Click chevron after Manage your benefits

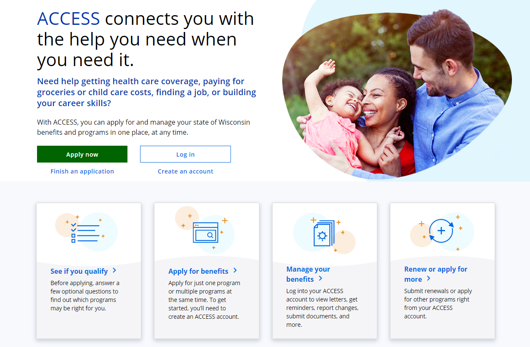(x=321, y=279)
